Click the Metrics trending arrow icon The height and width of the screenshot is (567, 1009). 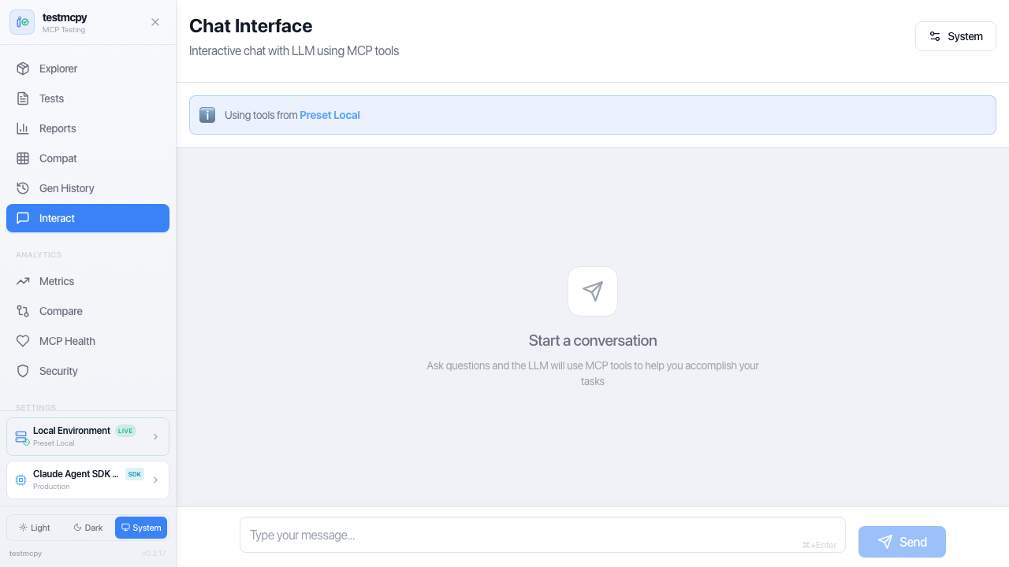[23, 281]
